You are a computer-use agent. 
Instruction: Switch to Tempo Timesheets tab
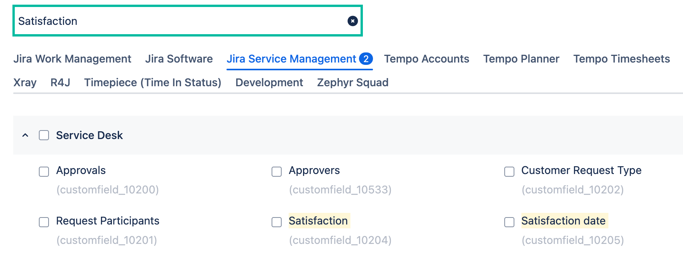[x=622, y=59]
